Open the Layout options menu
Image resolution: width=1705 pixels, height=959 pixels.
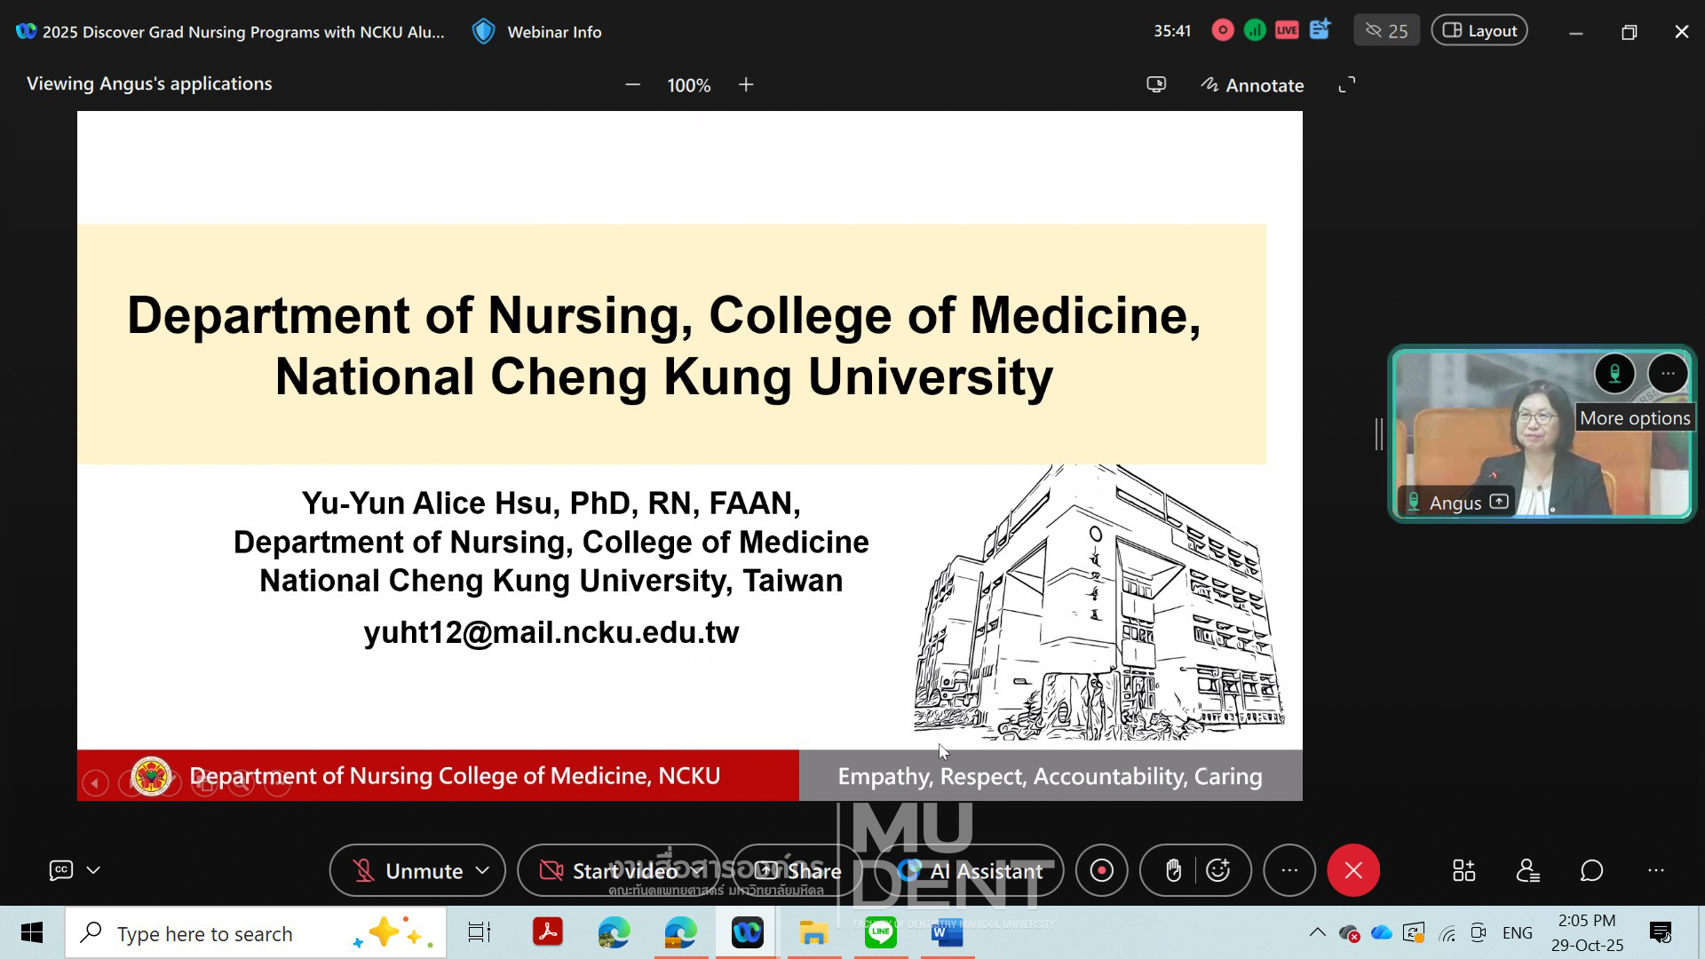click(1479, 30)
